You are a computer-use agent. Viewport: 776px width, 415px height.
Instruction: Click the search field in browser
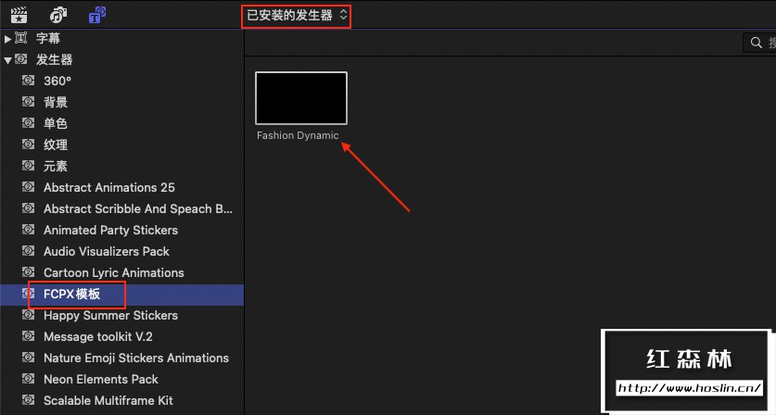click(x=759, y=43)
